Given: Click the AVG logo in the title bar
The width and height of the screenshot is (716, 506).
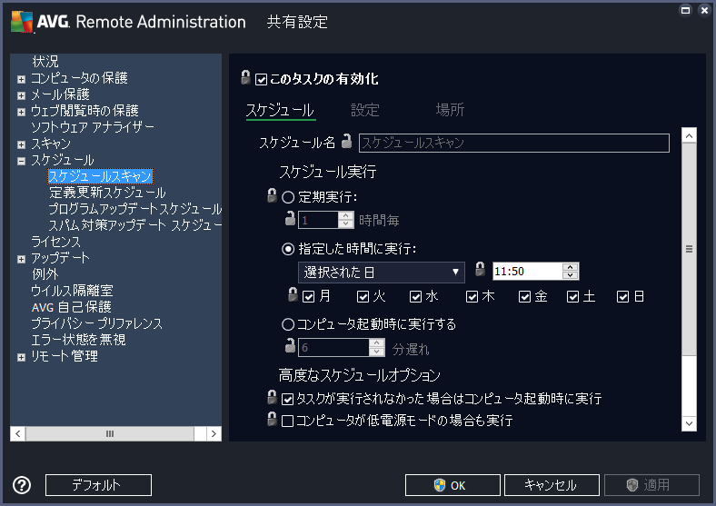Looking at the screenshot, I should (x=22, y=22).
